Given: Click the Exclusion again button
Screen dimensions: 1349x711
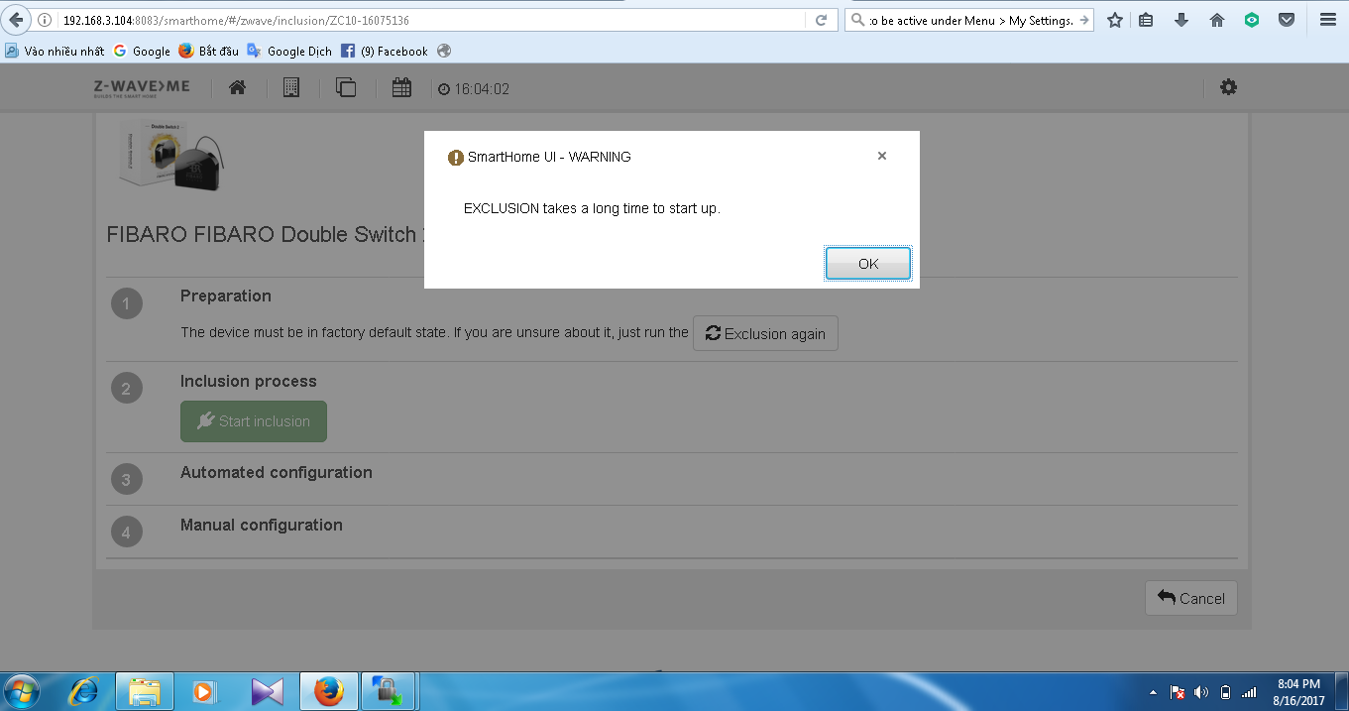Looking at the screenshot, I should tap(765, 334).
